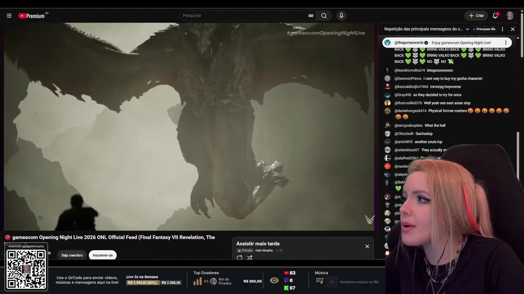524x294 pixels.
Task: Expand the chat mode dropdown chevron
Action: point(468,29)
